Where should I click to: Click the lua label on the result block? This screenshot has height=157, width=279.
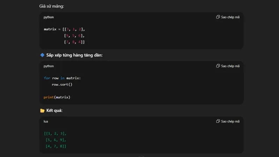pyautogui.click(x=46, y=121)
